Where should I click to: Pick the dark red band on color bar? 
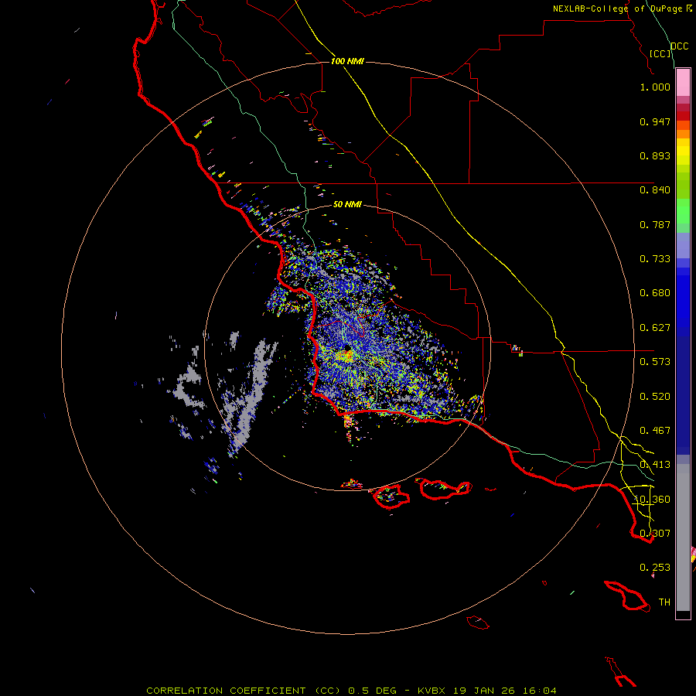pos(683,116)
